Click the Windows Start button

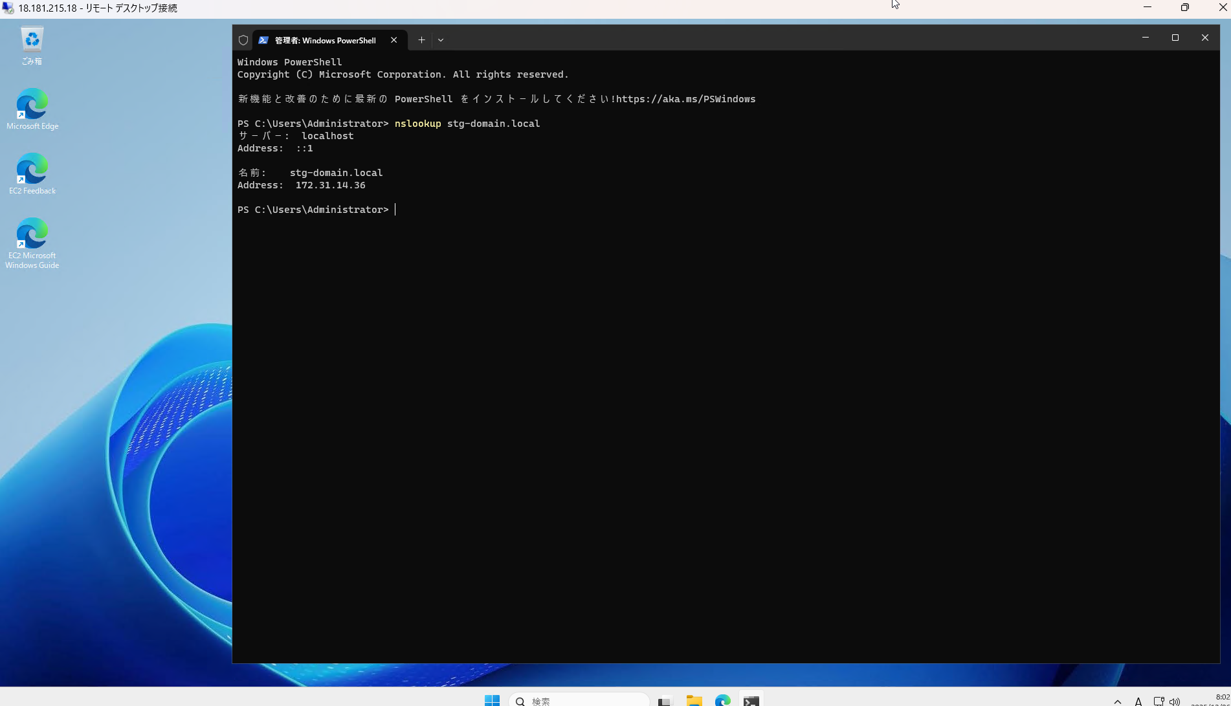click(x=492, y=701)
